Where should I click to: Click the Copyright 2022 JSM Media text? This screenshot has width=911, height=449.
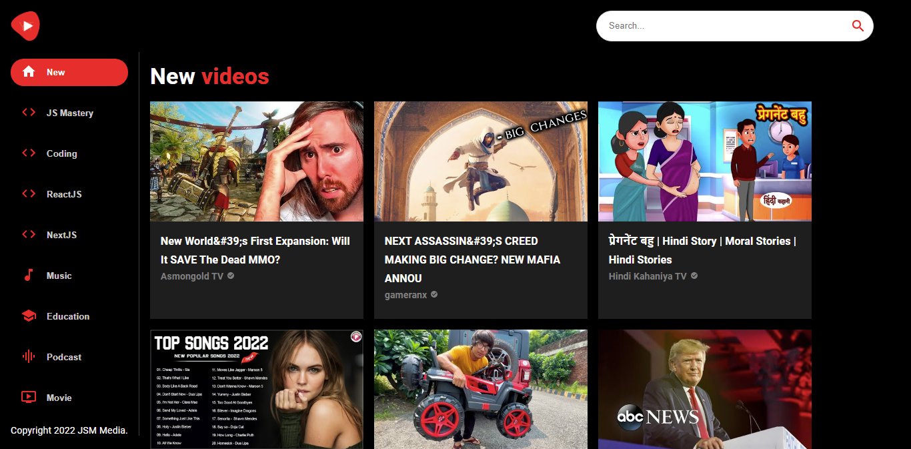tap(69, 430)
